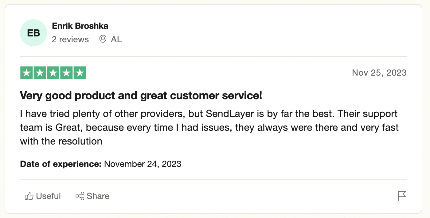Click the AL location label

[117, 39]
